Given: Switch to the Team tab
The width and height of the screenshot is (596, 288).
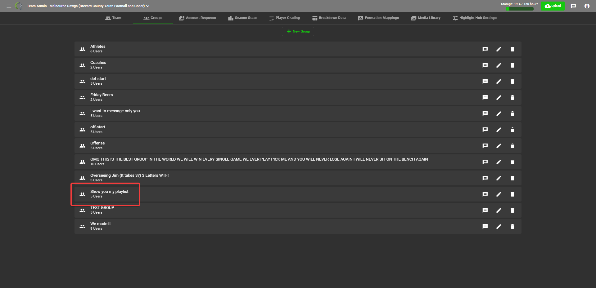Looking at the screenshot, I should [x=113, y=18].
